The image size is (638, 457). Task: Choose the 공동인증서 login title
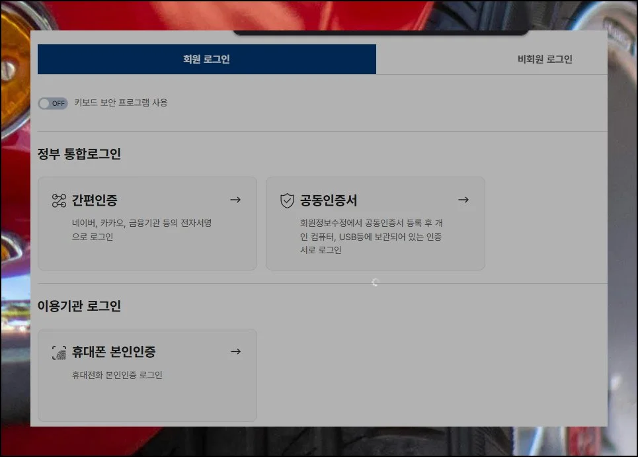pos(329,200)
